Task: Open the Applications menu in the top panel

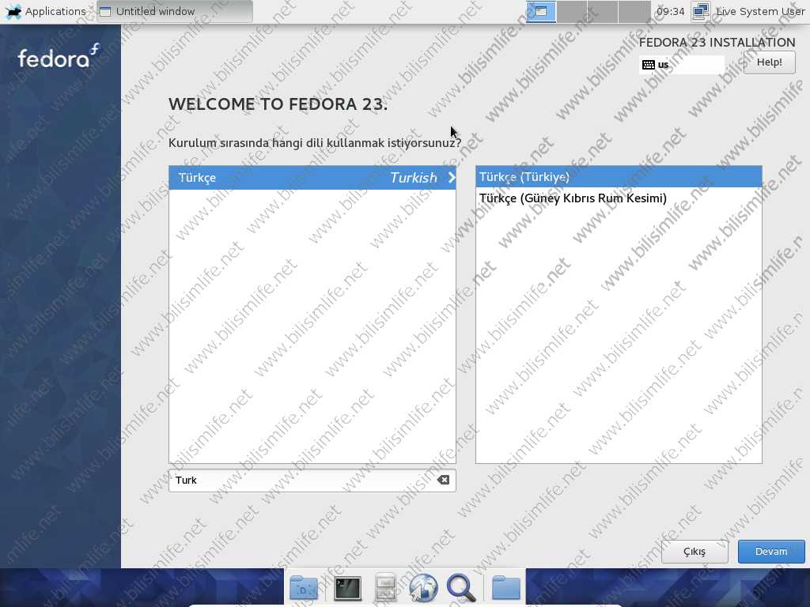Action: coord(45,11)
